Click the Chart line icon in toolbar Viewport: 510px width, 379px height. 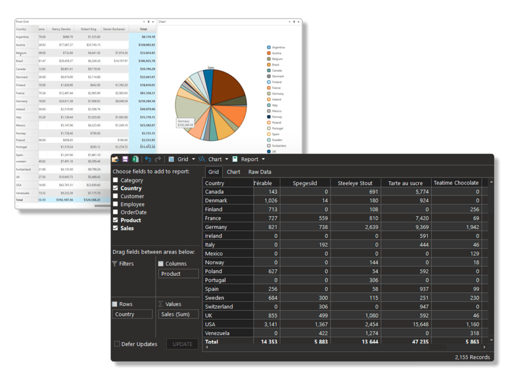[202, 160]
